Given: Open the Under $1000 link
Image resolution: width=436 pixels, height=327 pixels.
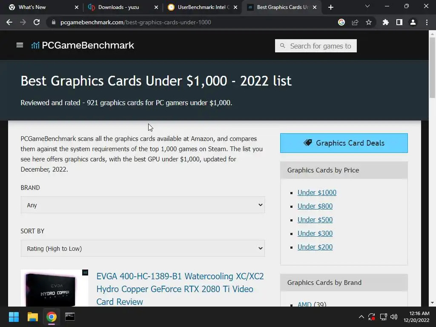Looking at the screenshot, I should click(x=317, y=192).
